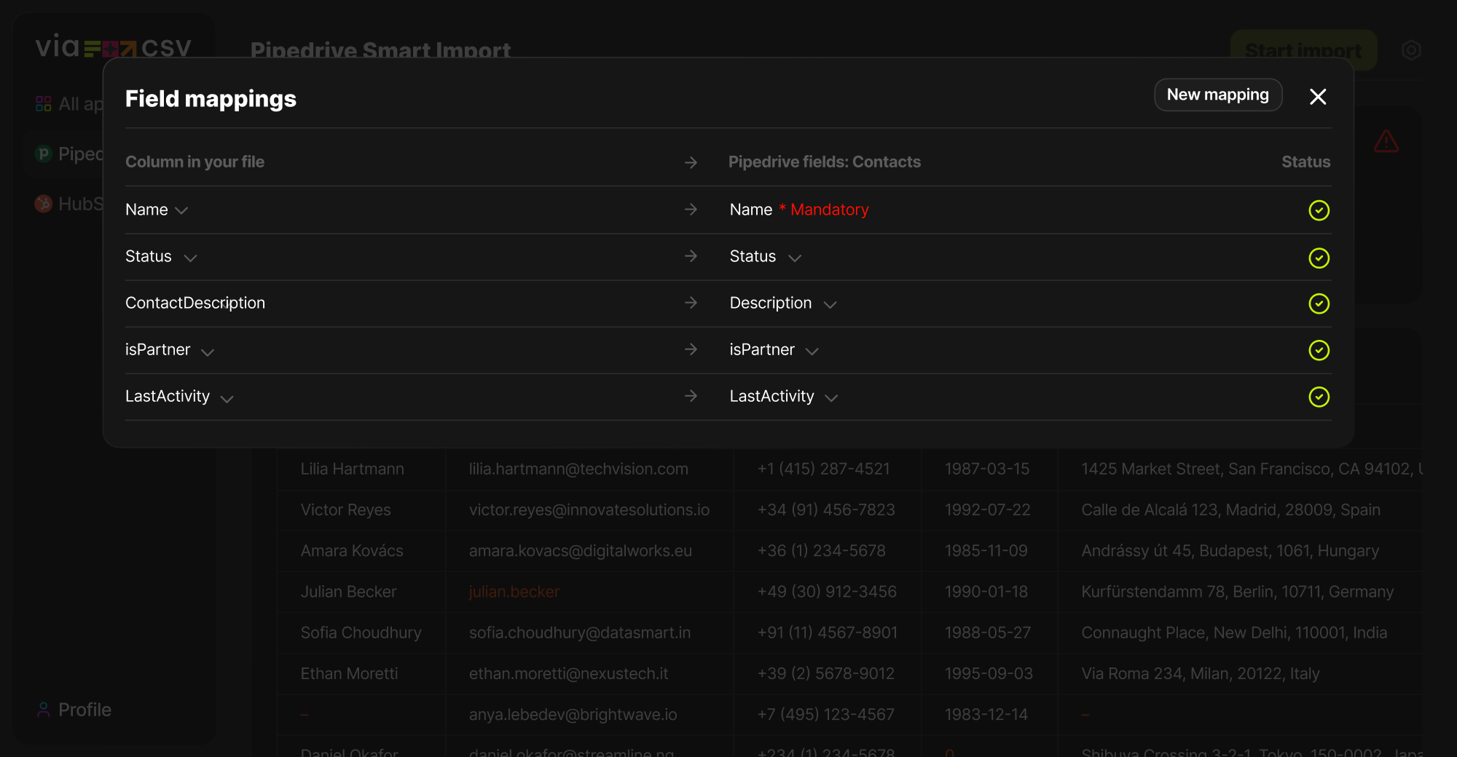Click the 'Pipedrive fields: Contacts' header

pyautogui.click(x=825, y=162)
